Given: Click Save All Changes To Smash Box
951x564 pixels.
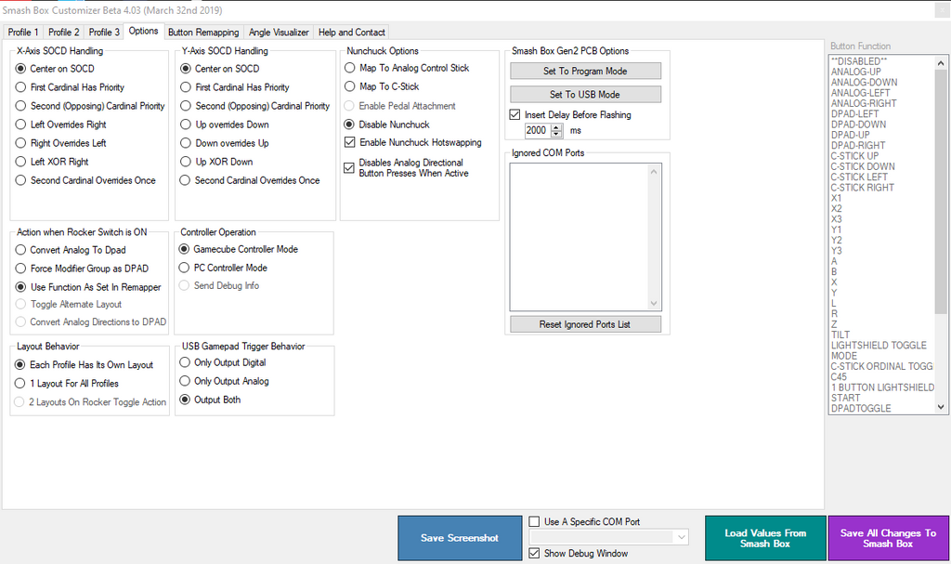Looking at the screenshot, I should [x=888, y=538].
